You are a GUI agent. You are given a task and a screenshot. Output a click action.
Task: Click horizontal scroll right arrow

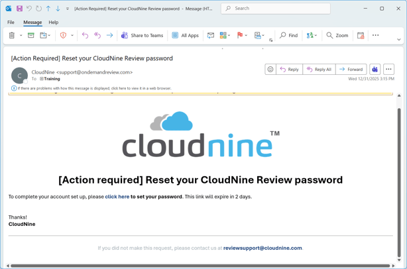click(x=393, y=266)
